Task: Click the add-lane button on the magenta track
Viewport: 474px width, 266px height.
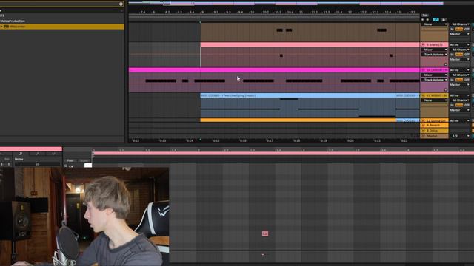Action: click(x=446, y=90)
